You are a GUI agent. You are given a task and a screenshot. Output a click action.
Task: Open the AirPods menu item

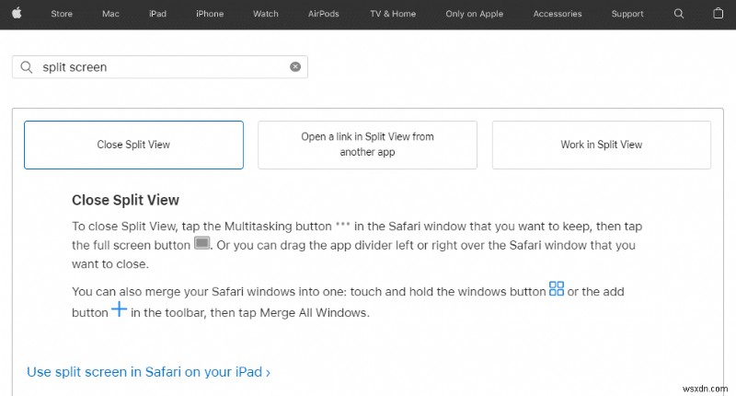324,14
